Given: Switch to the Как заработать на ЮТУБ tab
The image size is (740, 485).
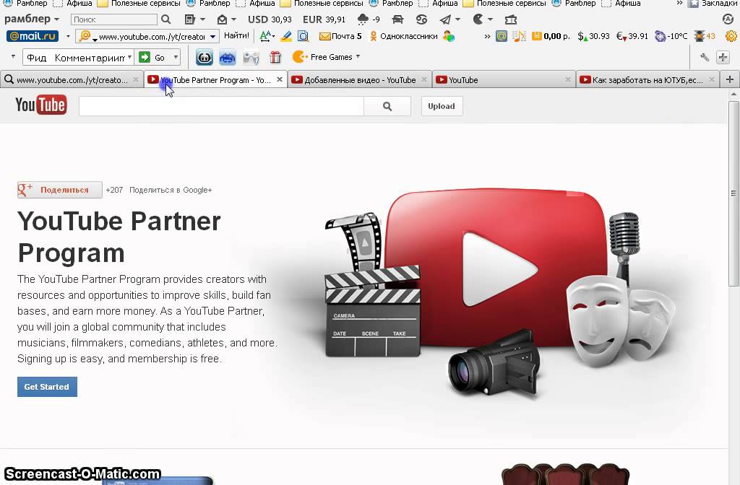Looking at the screenshot, I should pos(647,79).
